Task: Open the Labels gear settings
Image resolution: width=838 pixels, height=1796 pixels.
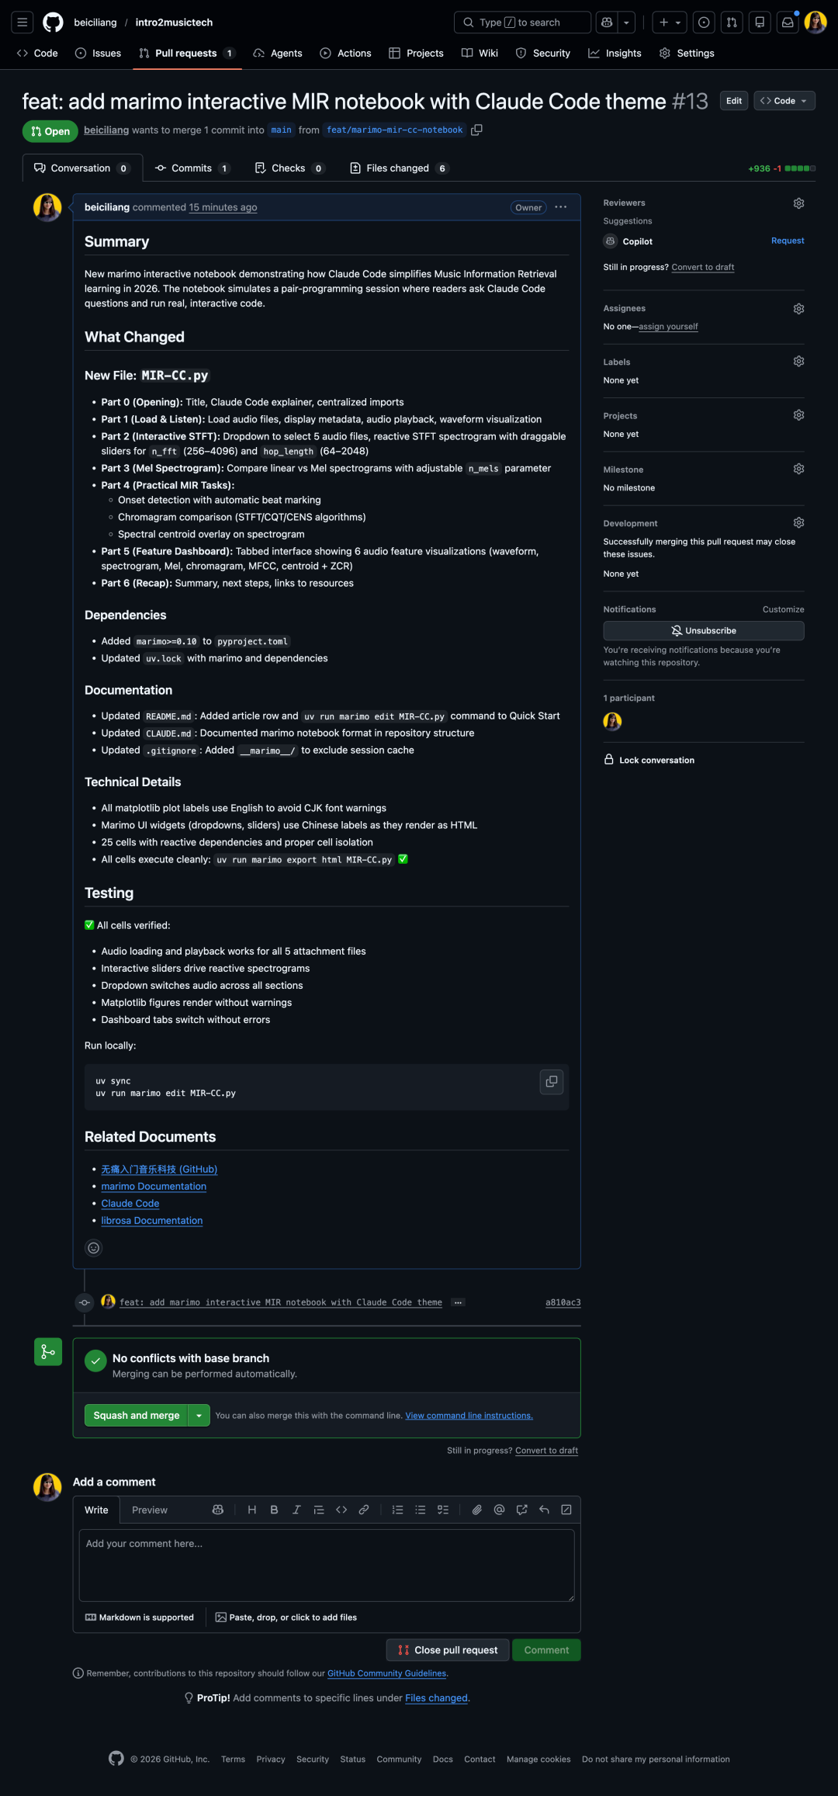Action: 798,362
